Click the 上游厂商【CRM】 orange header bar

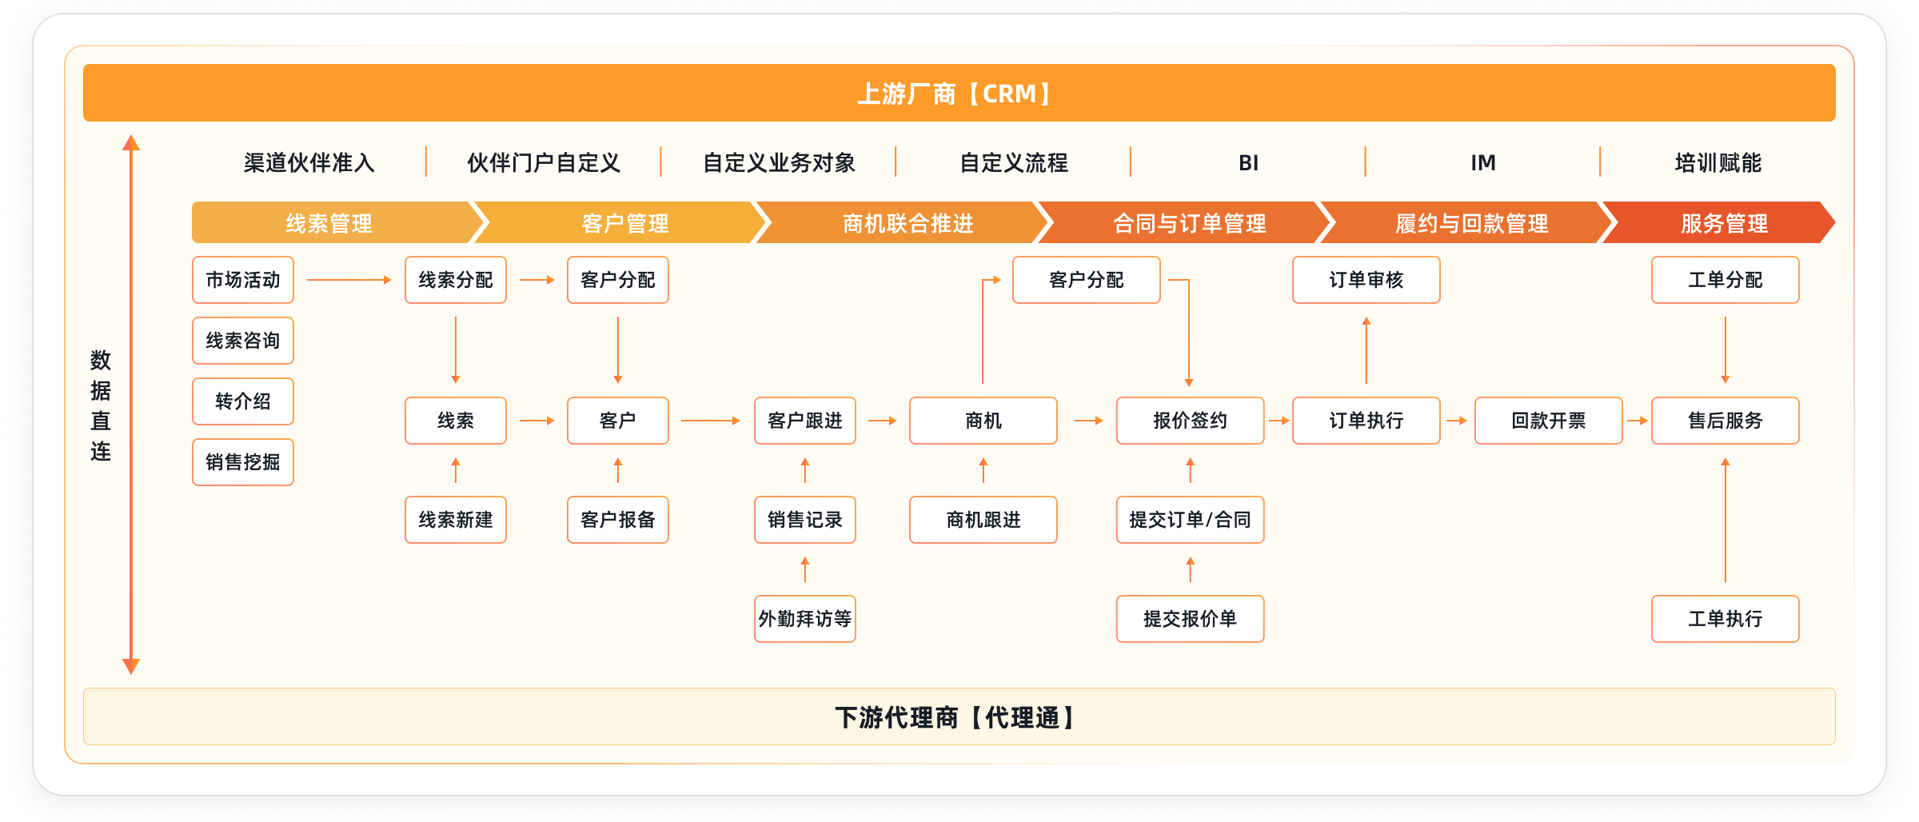point(958,94)
